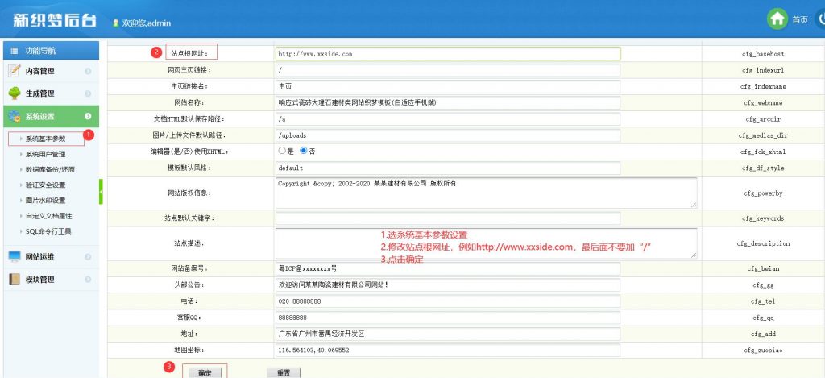Click the cfg_df_style variable name
825x378 pixels.
763,168
